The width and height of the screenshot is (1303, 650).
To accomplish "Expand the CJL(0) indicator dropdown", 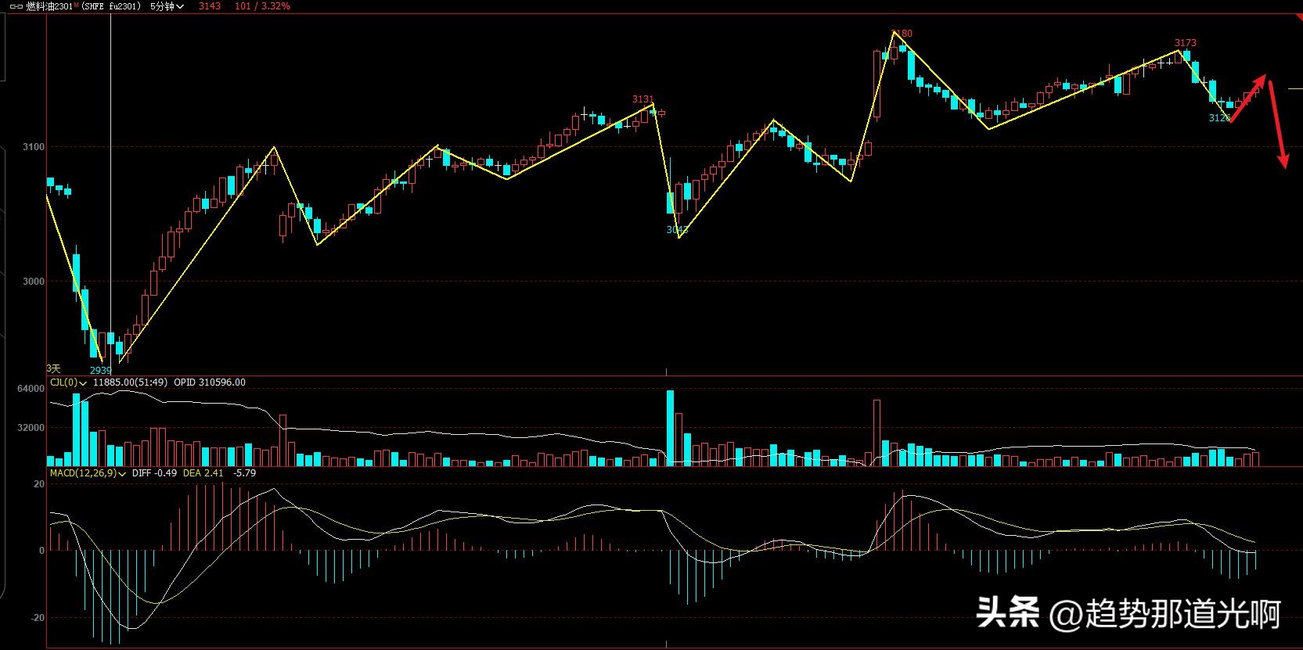I will [68, 382].
